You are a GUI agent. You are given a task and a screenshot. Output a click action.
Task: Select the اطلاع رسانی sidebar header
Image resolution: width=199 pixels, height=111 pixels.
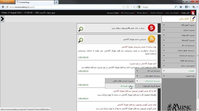tap(179, 19)
